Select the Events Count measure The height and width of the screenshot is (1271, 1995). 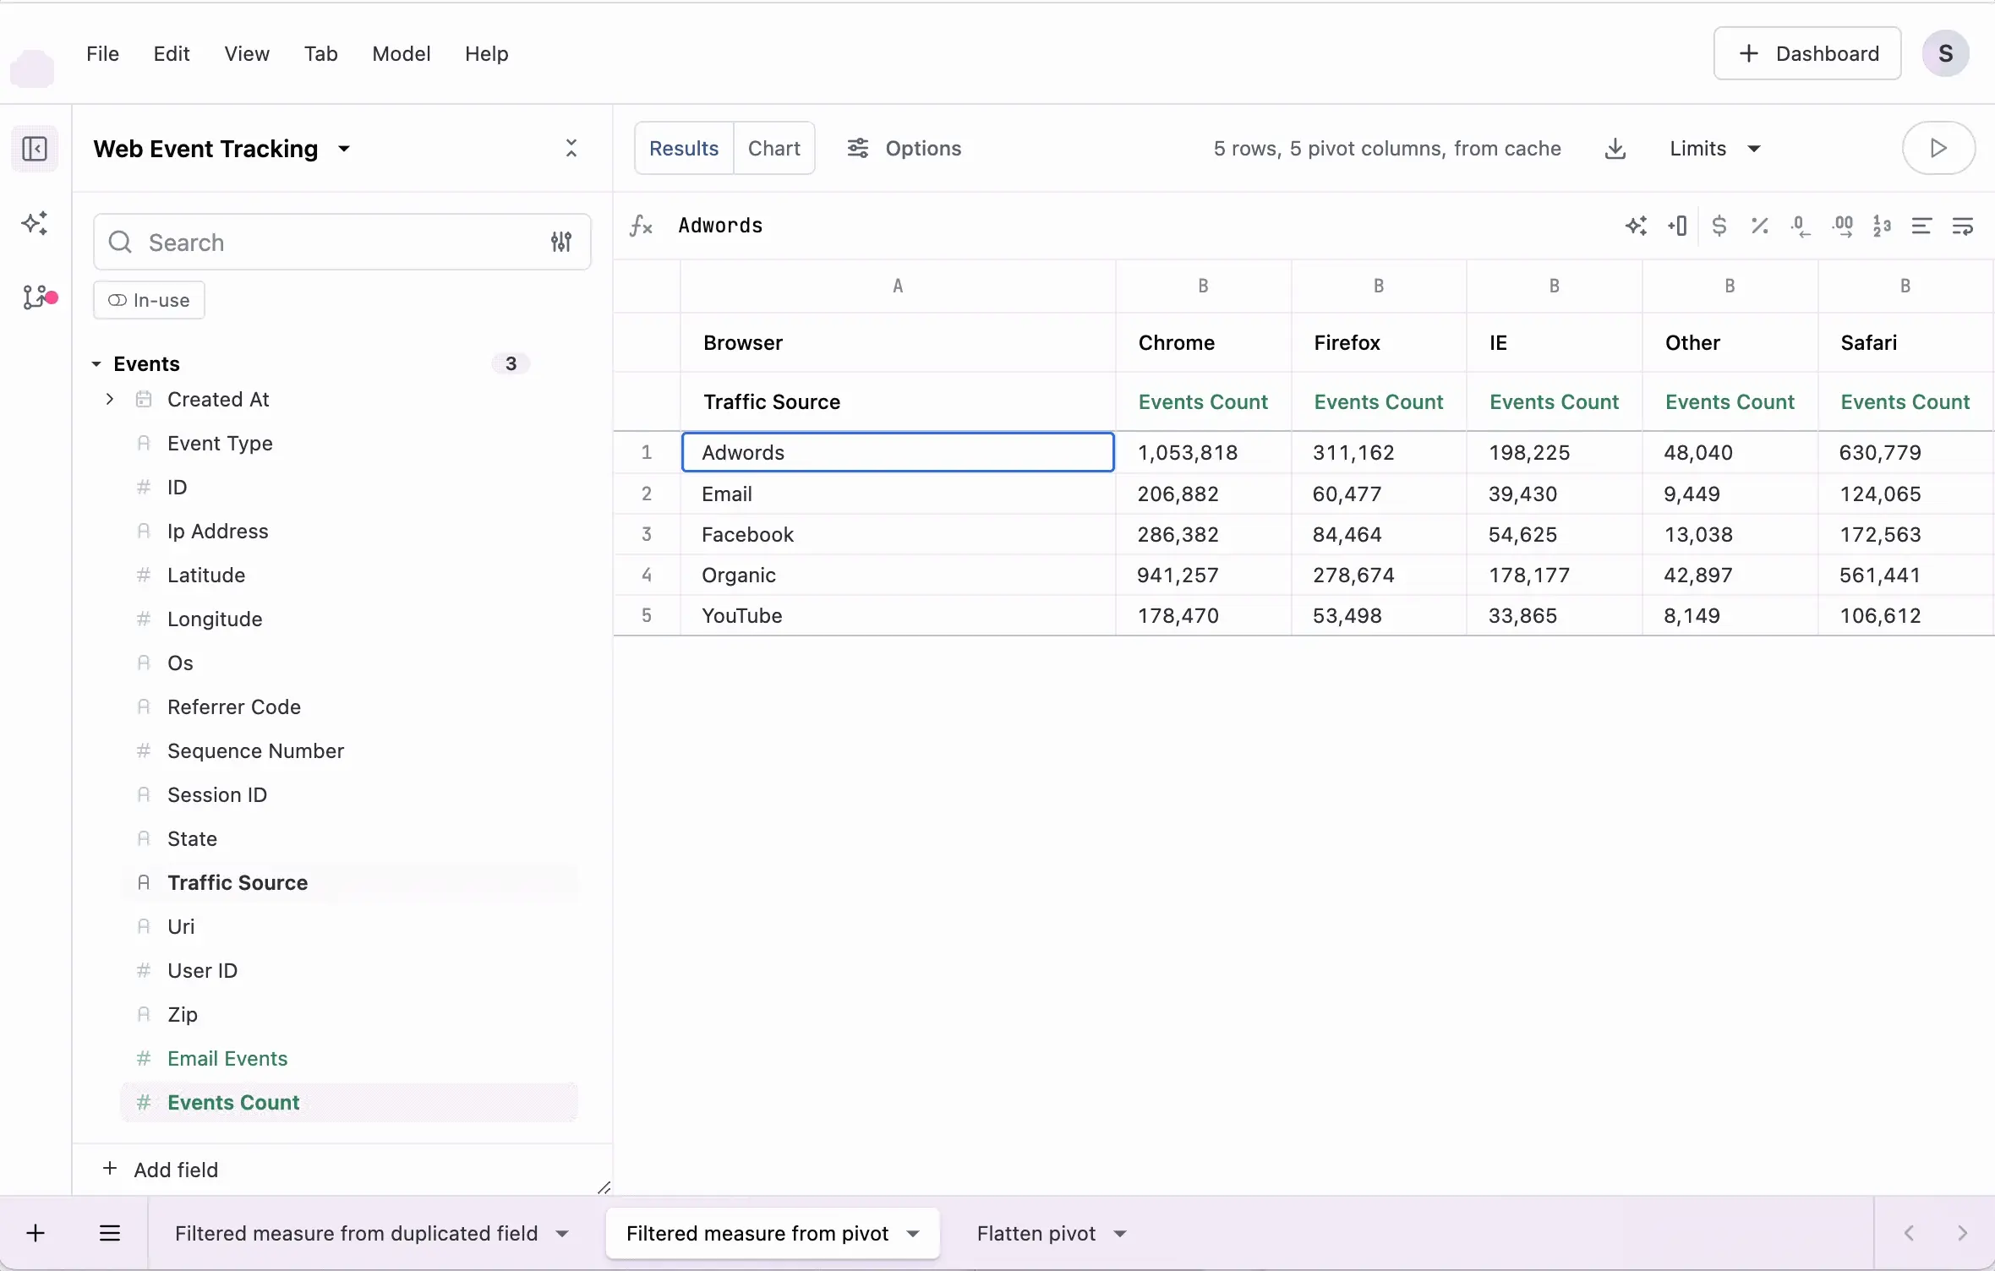tap(350, 1102)
